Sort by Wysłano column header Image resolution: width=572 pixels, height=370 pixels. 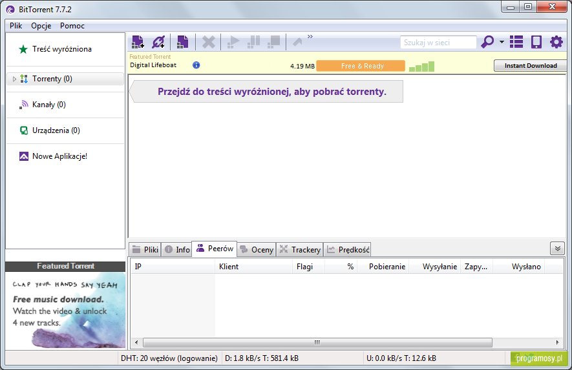(x=518, y=267)
